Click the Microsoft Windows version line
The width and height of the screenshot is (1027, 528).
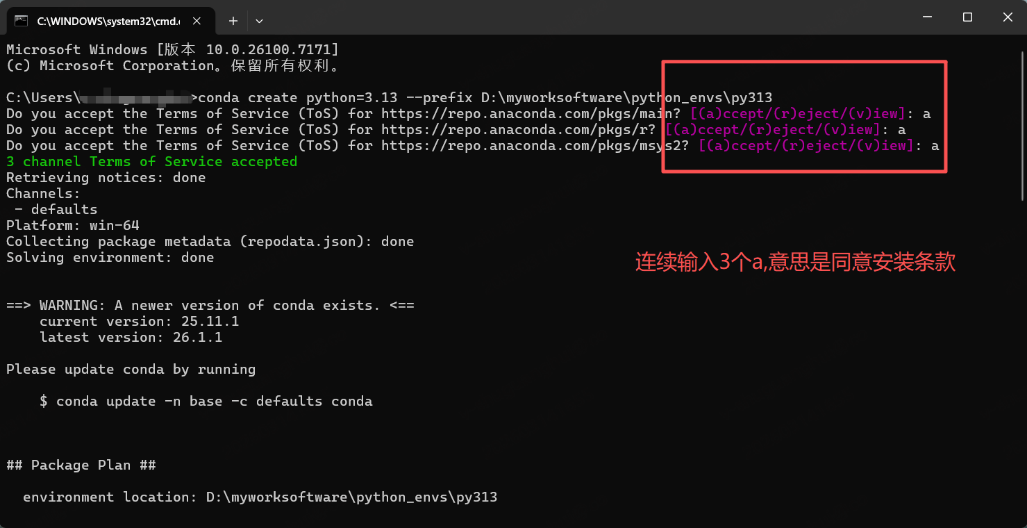pyautogui.click(x=173, y=49)
